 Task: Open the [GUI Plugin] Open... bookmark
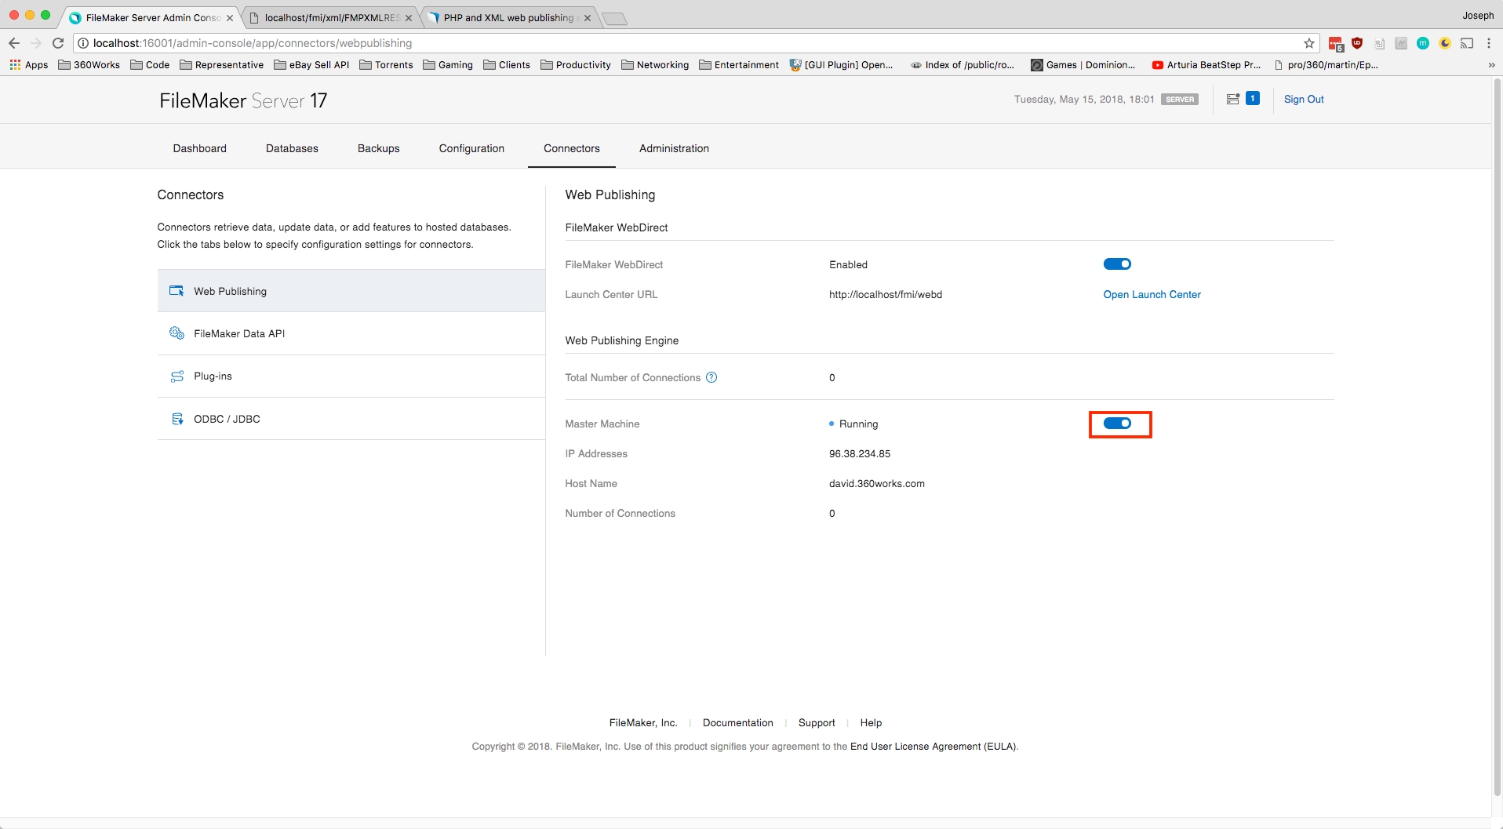coord(842,65)
